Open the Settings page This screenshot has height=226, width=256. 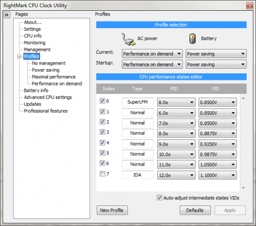pyautogui.click(x=32, y=29)
